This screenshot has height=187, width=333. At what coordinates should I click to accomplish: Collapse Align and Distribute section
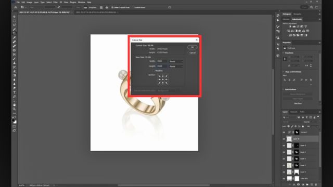(283, 72)
